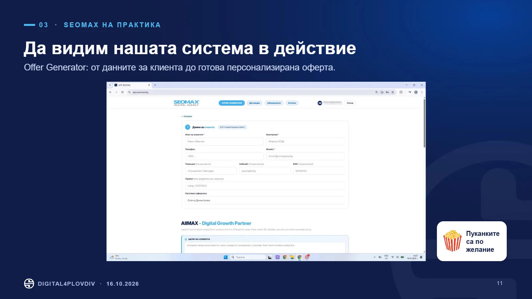Focus the 'Име на клиента' field
Image resolution: width=532 pixels, height=299 pixels.
224,142
